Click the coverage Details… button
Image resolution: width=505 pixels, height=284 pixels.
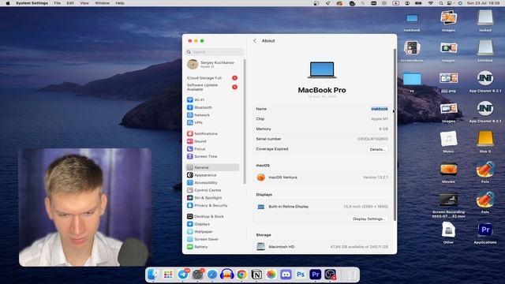[377, 149]
